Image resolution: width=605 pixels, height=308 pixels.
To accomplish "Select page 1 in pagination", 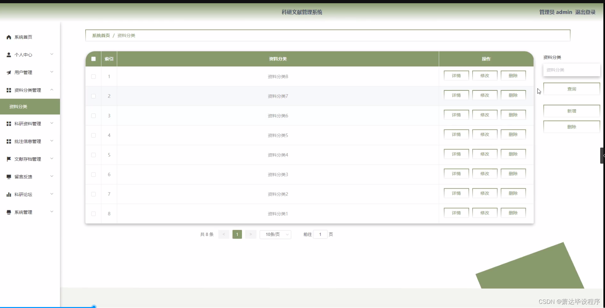I will tap(237, 235).
